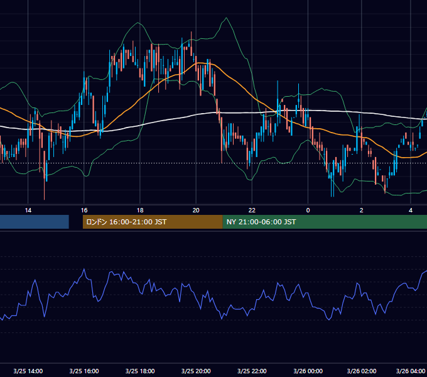
Task: Click the NY 21:00-06:00 JST session bar
Action: [x=325, y=222]
